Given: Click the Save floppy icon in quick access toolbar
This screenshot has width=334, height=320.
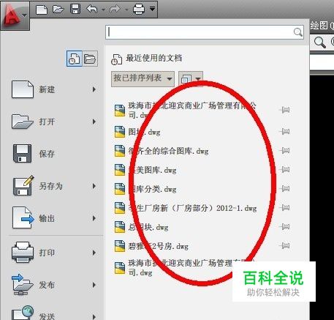Looking at the screenshot, I should [75, 10].
